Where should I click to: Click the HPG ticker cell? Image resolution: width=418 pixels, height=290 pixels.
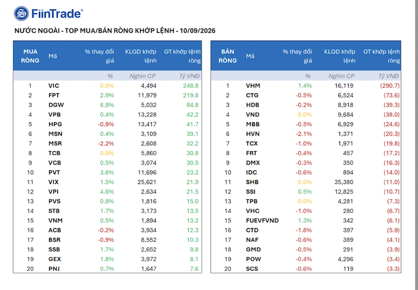click(x=55, y=124)
